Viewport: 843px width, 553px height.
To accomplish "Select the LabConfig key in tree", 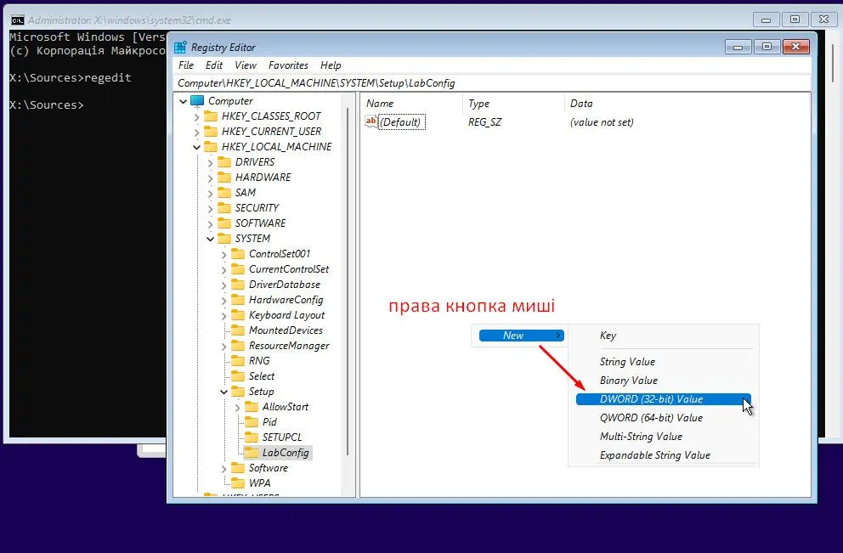I will (x=286, y=453).
